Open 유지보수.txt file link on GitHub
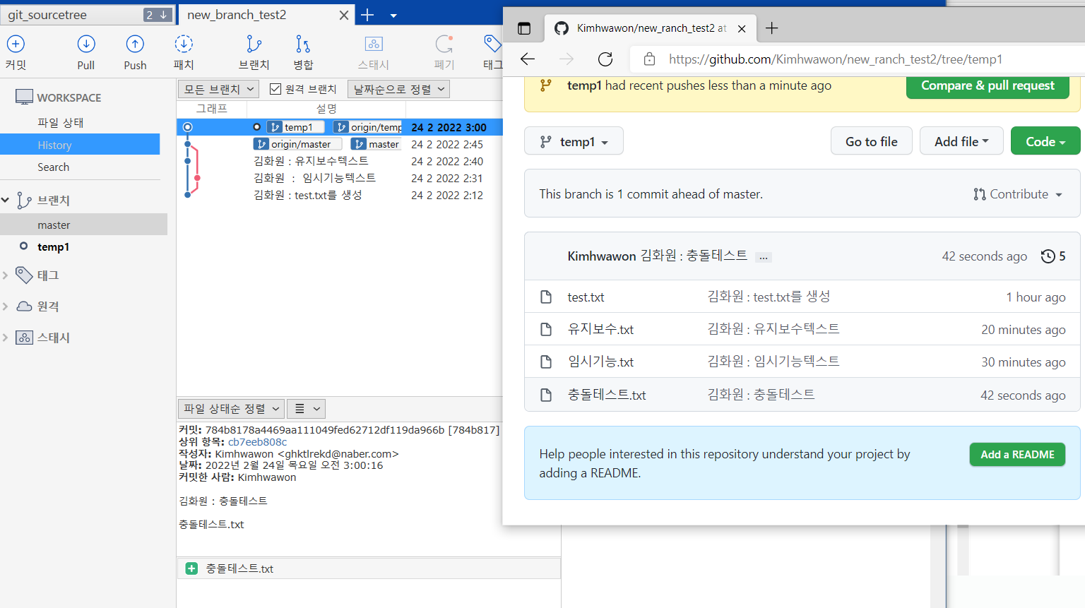The width and height of the screenshot is (1085, 608). tap(600, 330)
